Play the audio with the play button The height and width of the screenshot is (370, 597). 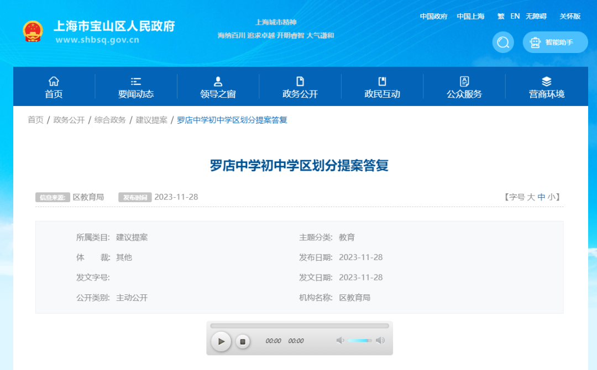click(221, 341)
